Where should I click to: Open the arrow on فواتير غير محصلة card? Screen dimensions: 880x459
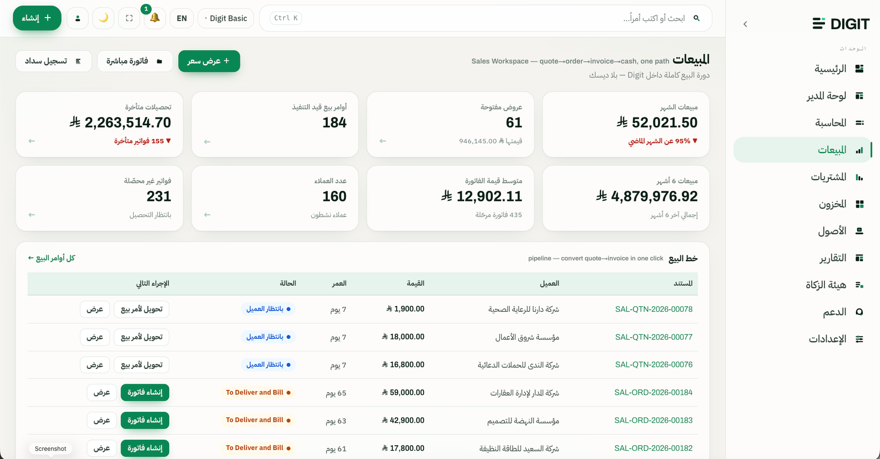tap(32, 215)
